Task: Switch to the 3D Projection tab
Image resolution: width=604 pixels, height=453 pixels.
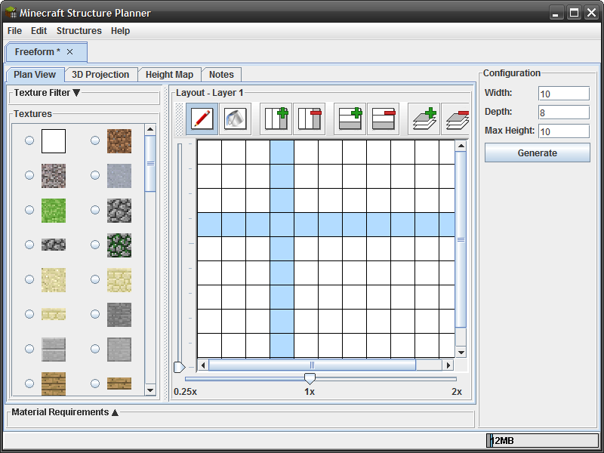Action: (x=100, y=75)
